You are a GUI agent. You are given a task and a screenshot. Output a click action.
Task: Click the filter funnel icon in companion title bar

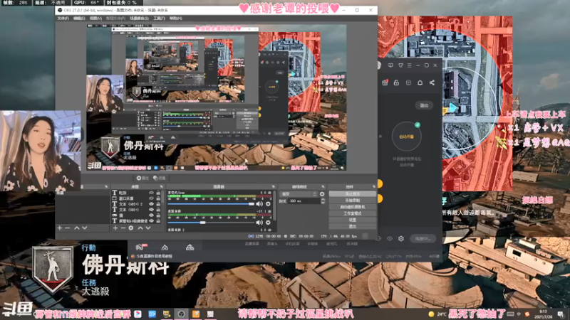tap(400, 65)
